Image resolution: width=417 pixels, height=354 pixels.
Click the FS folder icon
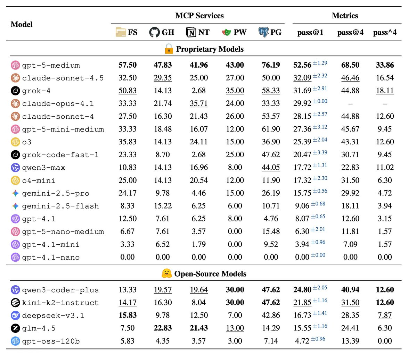(x=121, y=32)
